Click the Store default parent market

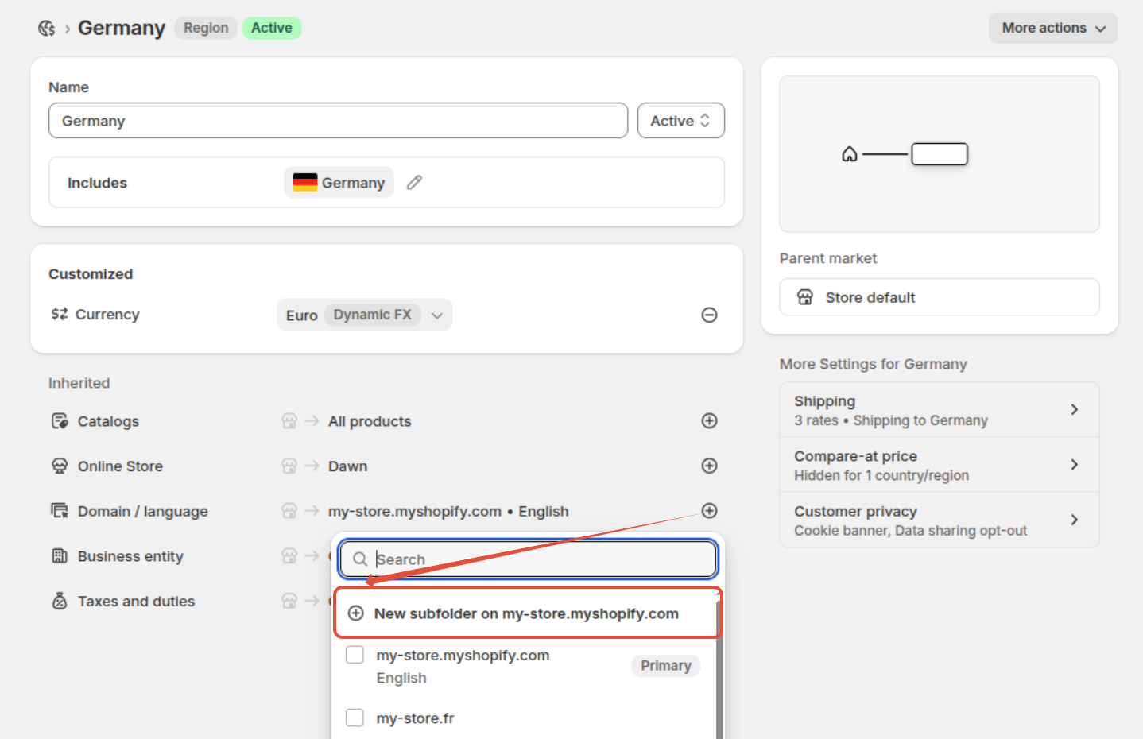[x=940, y=297]
